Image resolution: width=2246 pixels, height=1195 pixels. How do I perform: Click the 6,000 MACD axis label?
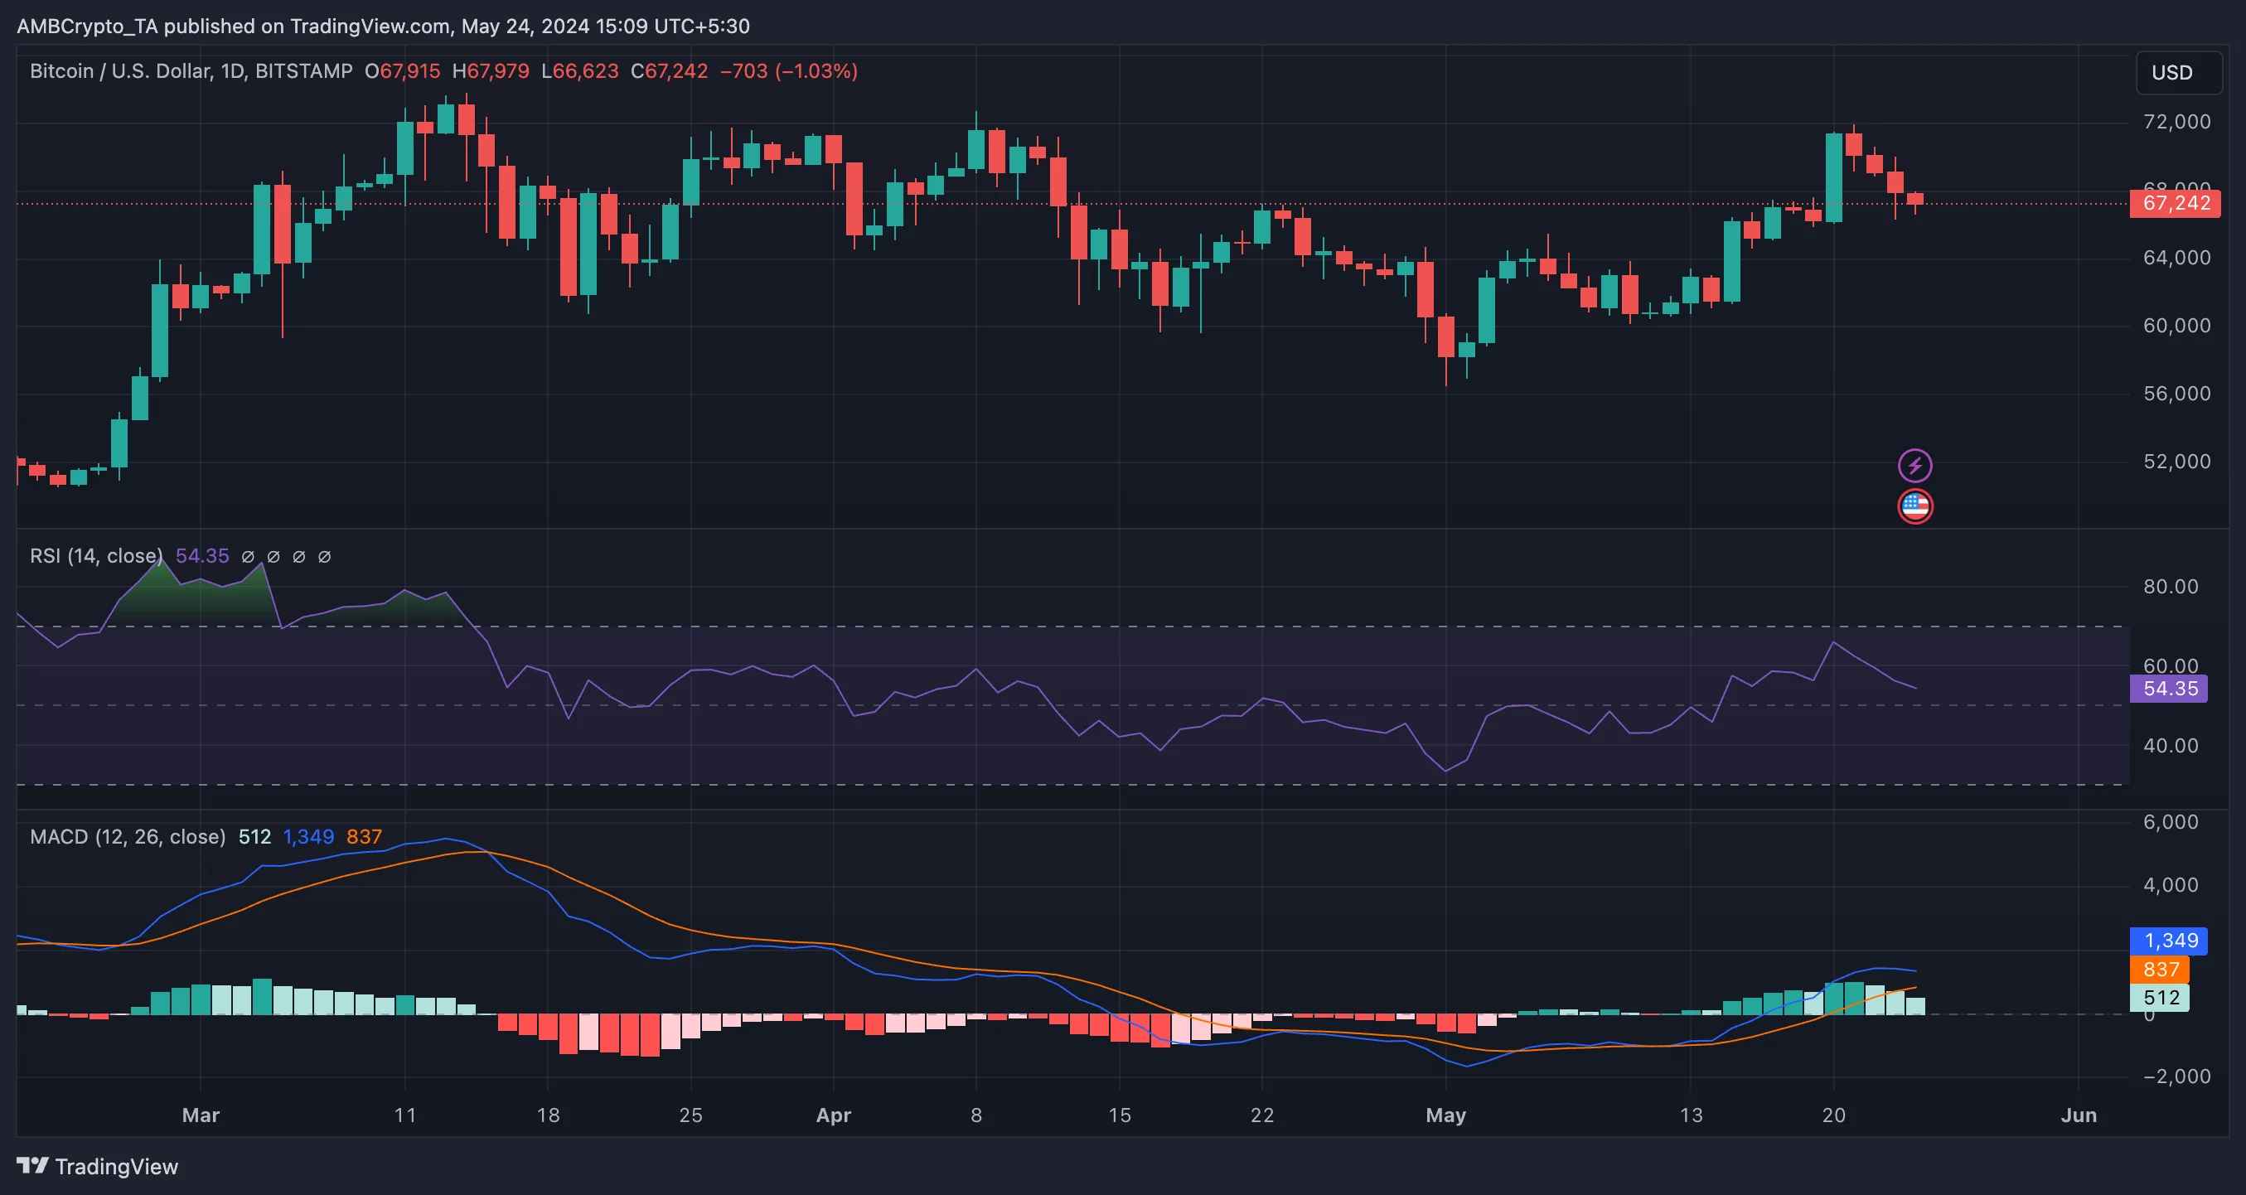(2171, 822)
